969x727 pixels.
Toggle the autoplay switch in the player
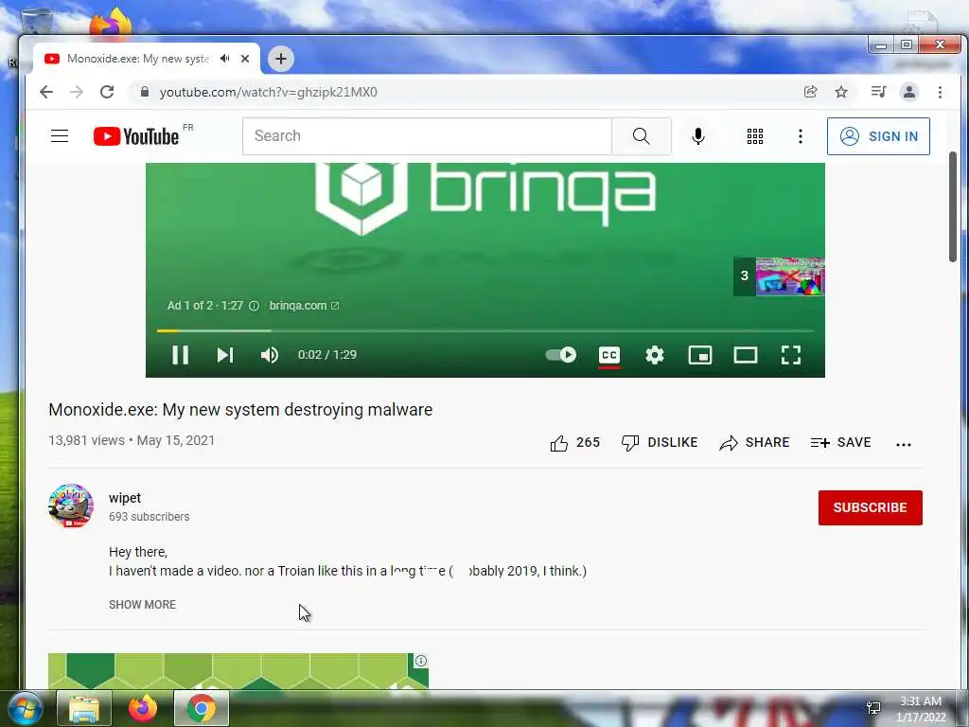click(x=560, y=355)
